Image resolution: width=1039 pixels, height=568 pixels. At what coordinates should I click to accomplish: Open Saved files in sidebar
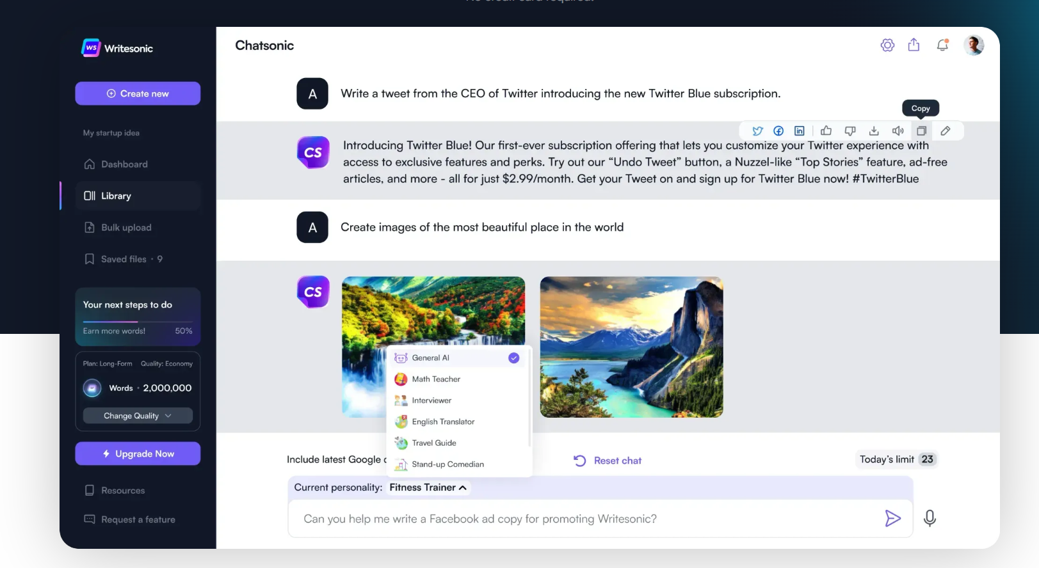pos(138,259)
